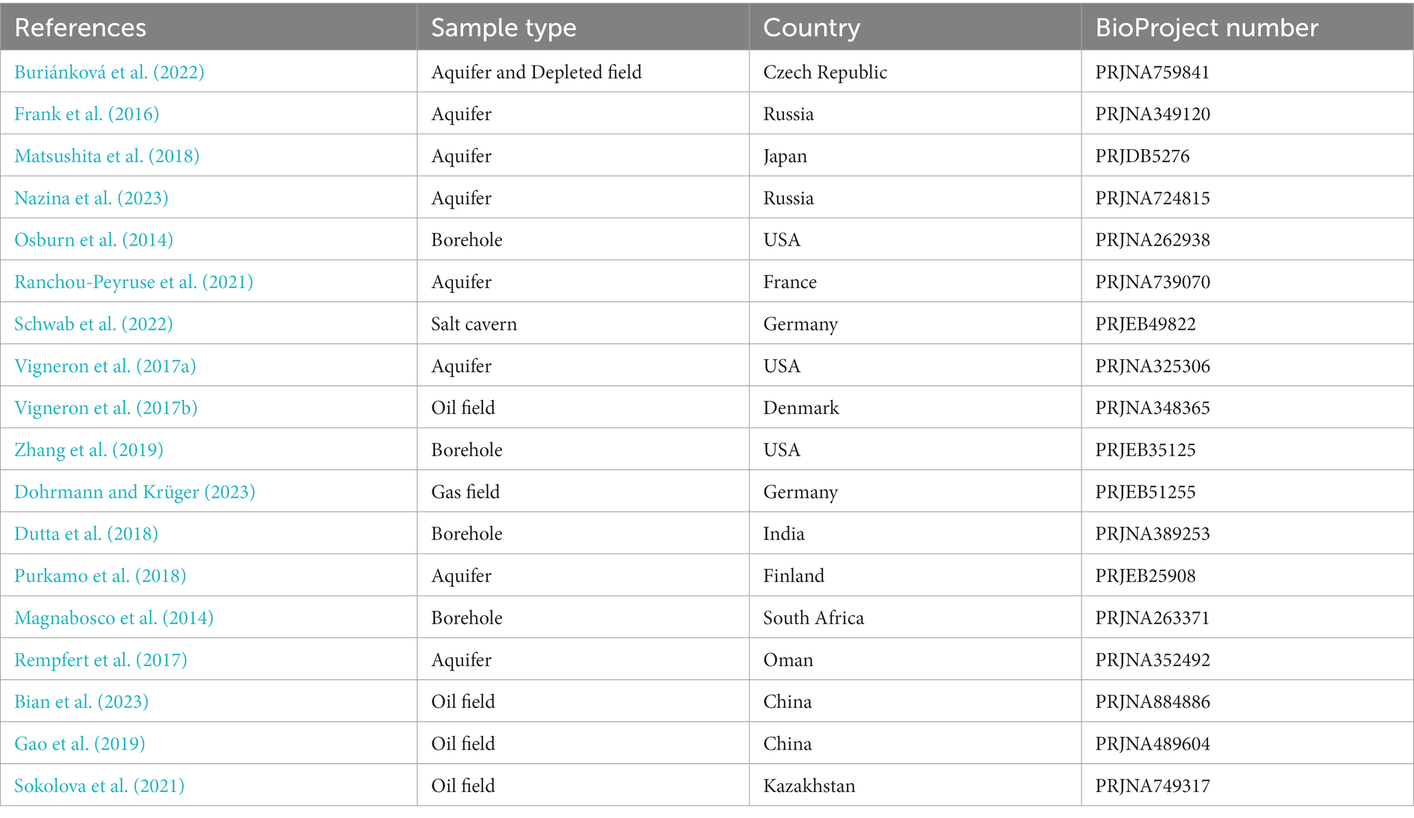
Task: Open the Dutta et al. (2018) link
Action: 86,534
